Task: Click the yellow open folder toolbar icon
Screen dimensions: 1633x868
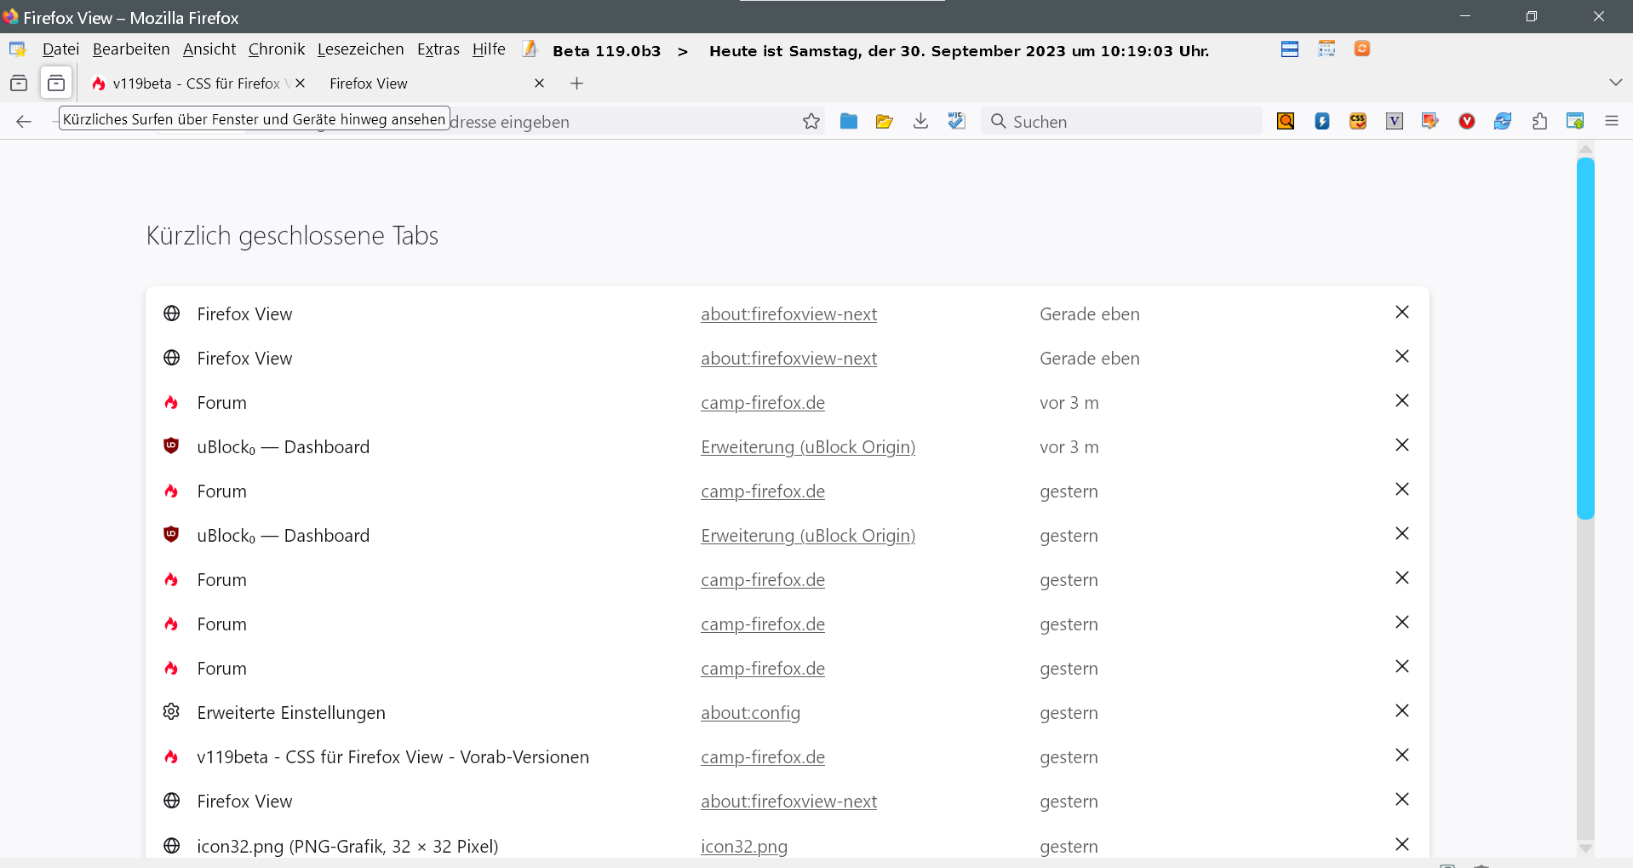Action: tap(885, 122)
